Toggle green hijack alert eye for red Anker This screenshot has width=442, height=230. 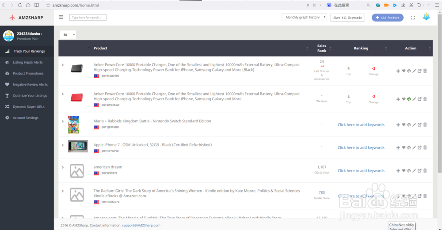point(409,99)
